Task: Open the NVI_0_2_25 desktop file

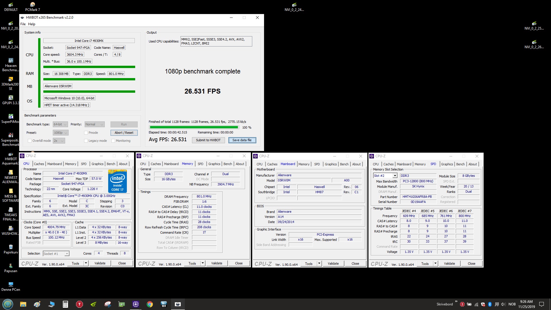Action: tap(534, 25)
